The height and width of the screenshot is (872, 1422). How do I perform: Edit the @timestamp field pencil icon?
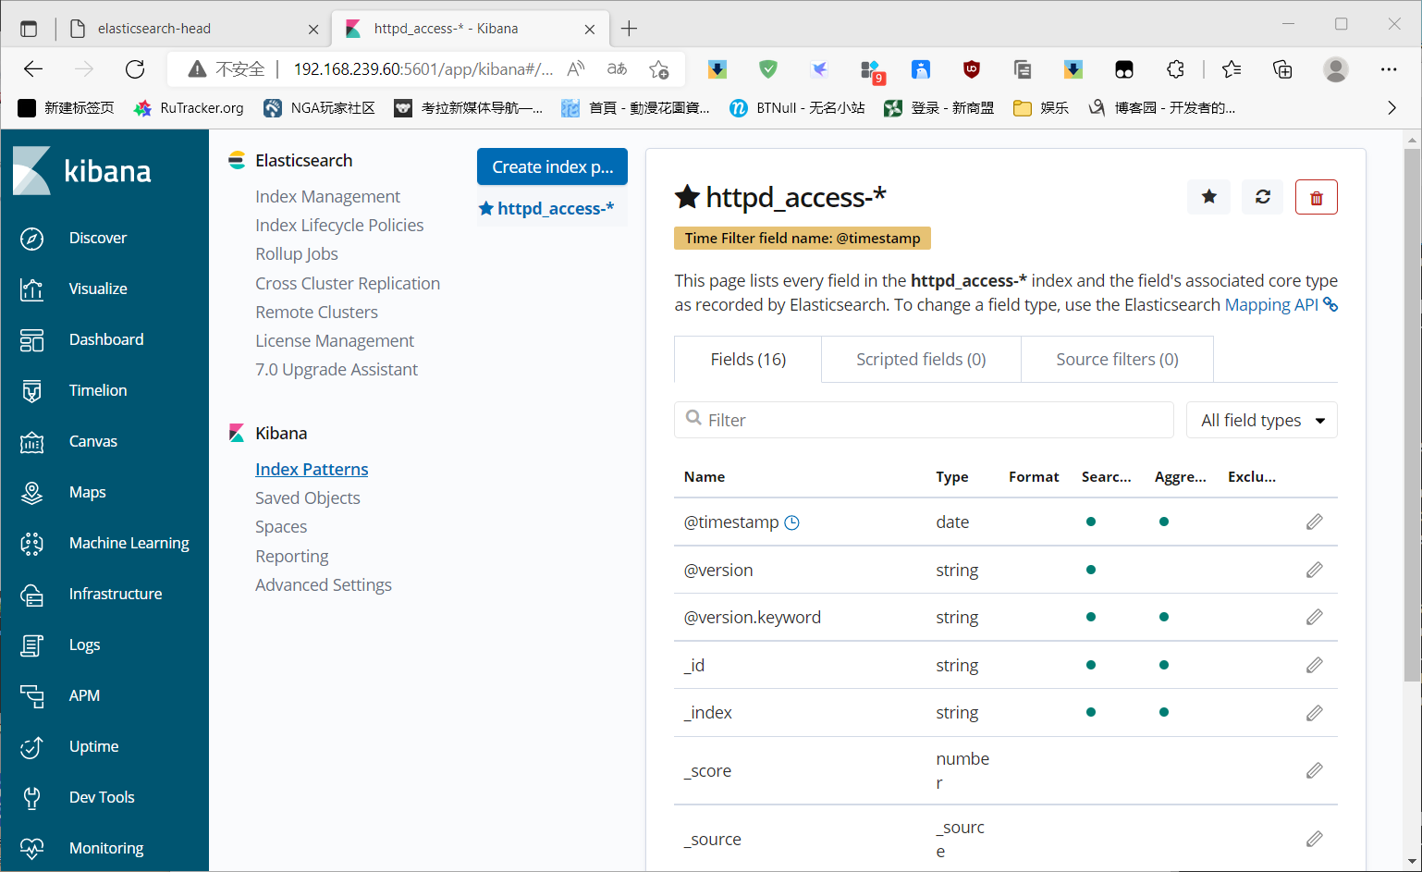point(1314,522)
